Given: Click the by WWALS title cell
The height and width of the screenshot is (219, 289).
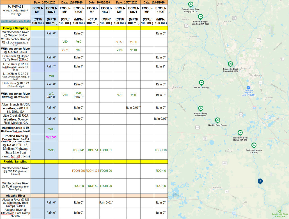Looking at the screenshot, I should pos(15,10).
